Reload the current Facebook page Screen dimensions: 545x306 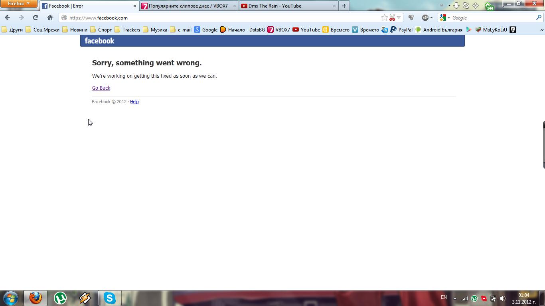click(x=36, y=18)
